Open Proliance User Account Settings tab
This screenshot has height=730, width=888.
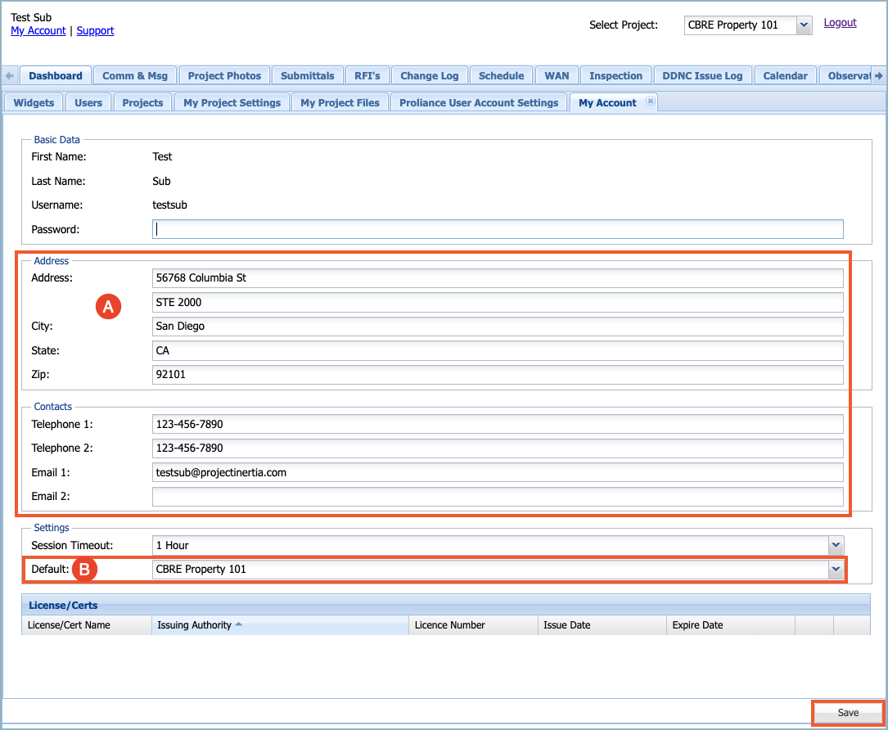coord(479,102)
